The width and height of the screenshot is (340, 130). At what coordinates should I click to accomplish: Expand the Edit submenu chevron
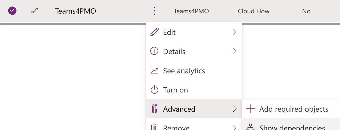(235, 32)
